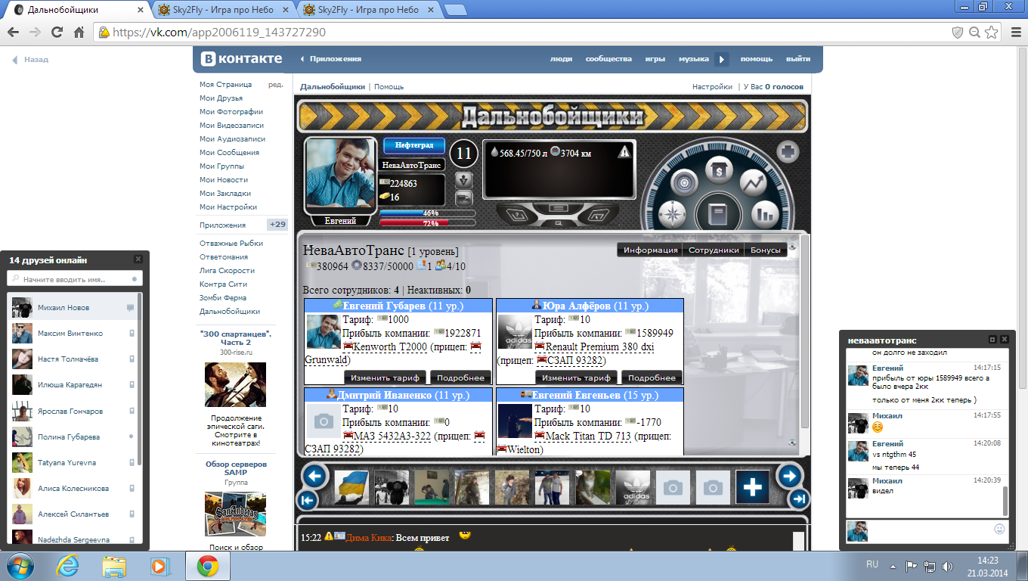Click the warning triangle in the fuel display
Viewport: 1028px width, 581px height.
624,151
